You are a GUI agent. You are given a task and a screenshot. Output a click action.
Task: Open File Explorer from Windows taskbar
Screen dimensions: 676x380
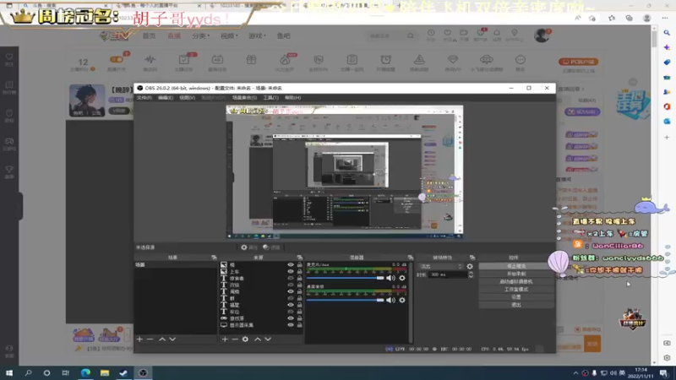click(x=105, y=372)
